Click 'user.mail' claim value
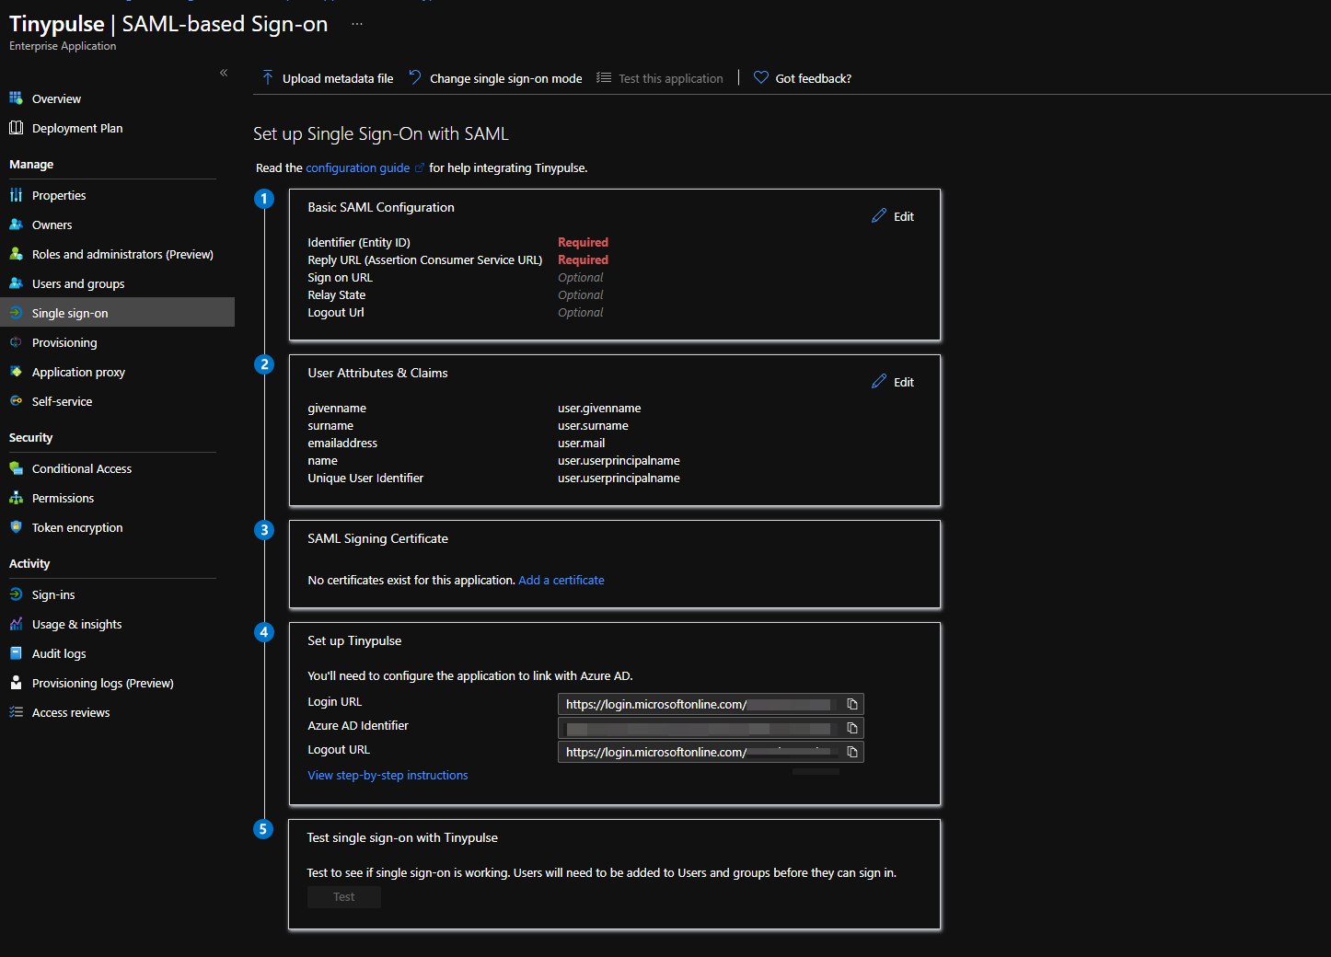The image size is (1331, 957). point(581,443)
